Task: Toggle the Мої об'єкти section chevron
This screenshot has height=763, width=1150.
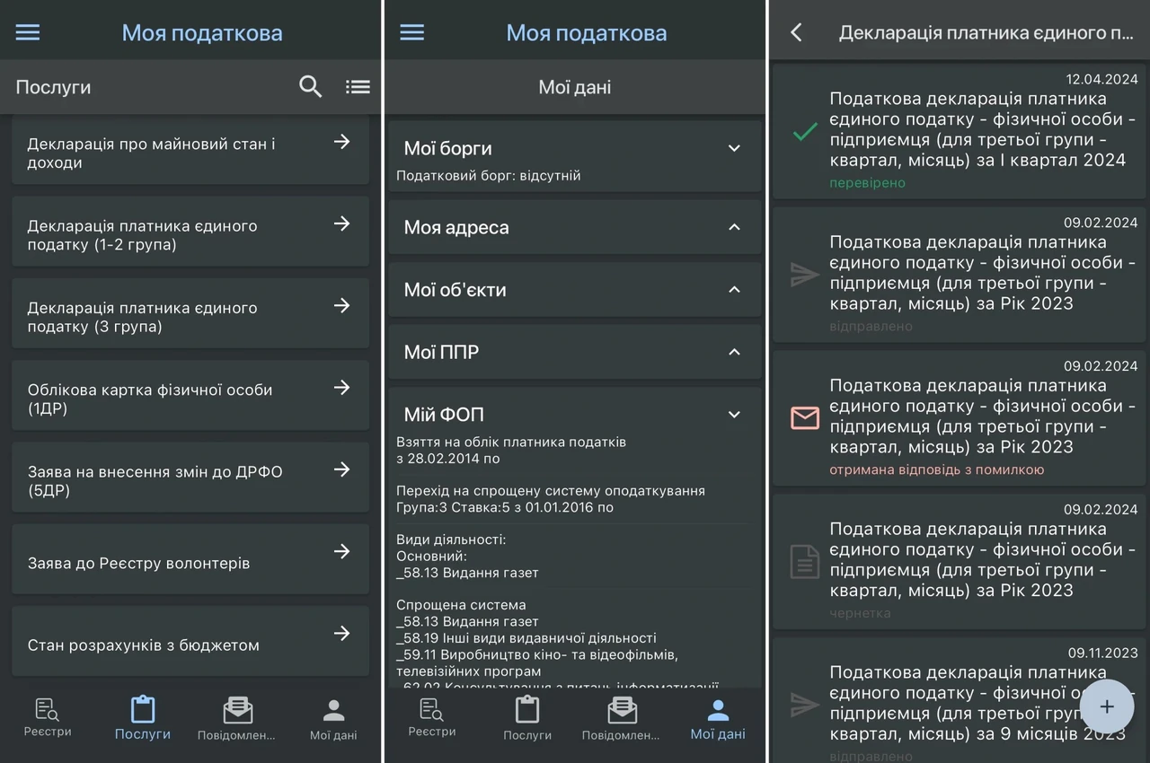Action: click(734, 289)
